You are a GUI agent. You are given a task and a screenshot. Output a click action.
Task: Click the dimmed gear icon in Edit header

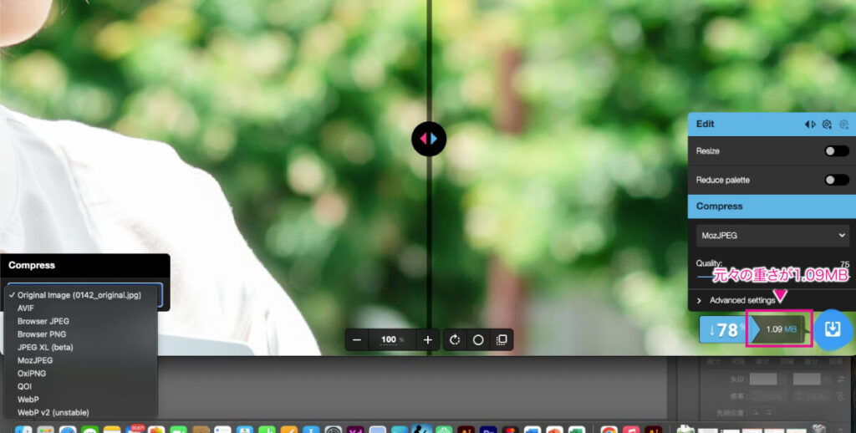[844, 125]
